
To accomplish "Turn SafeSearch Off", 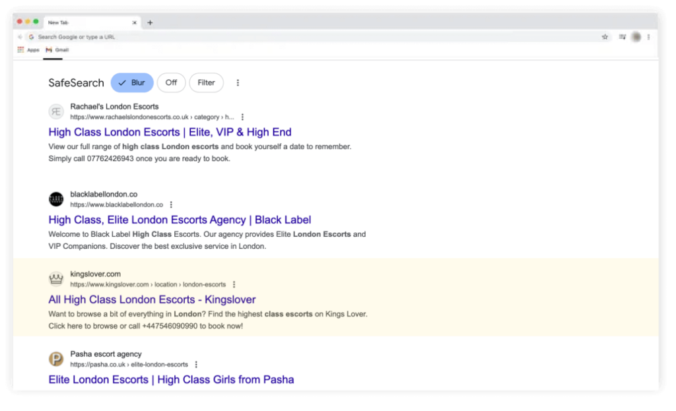I will pyautogui.click(x=171, y=82).
